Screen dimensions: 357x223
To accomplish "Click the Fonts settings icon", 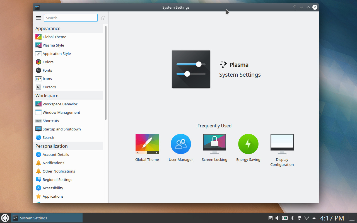I will click(38, 70).
